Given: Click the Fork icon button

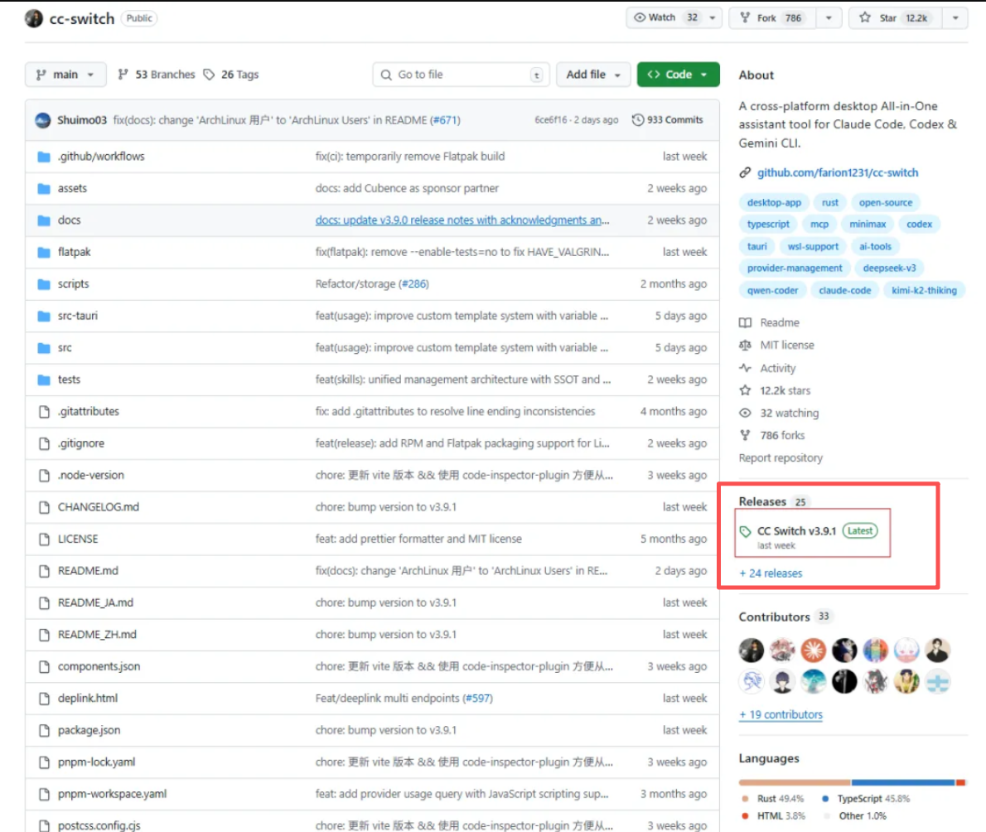Looking at the screenshot, I should point(745,17).
